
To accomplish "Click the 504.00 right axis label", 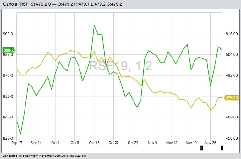I will (231, 55).
